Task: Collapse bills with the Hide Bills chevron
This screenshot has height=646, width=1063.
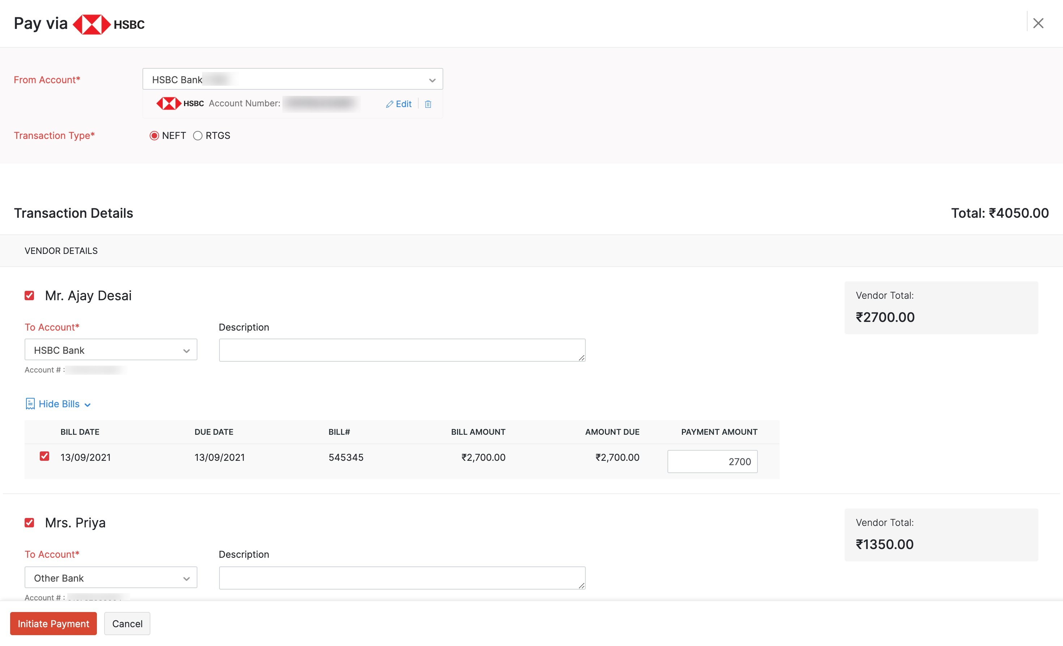Action: [87, 405]
